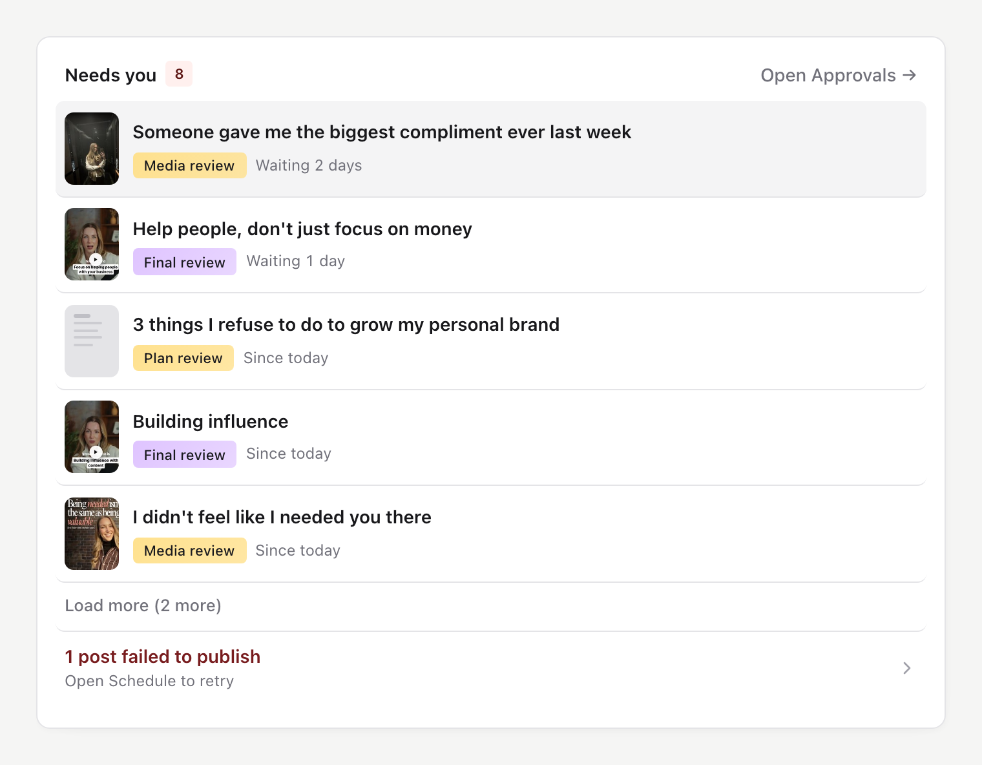982x765 pixels.
Task: Expand the failed post row chevron
Action: coord(907,668)
